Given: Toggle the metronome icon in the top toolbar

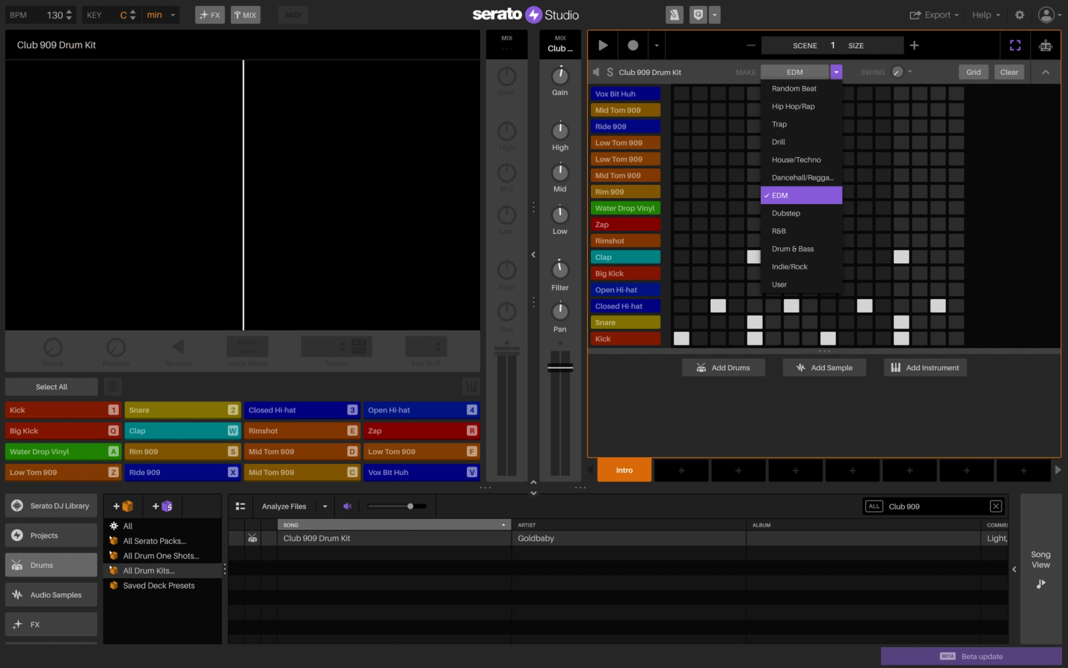Looking at the screenshot, I should (674, 14).
